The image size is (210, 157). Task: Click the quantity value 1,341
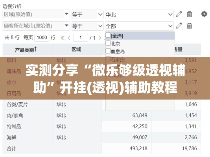191,126
